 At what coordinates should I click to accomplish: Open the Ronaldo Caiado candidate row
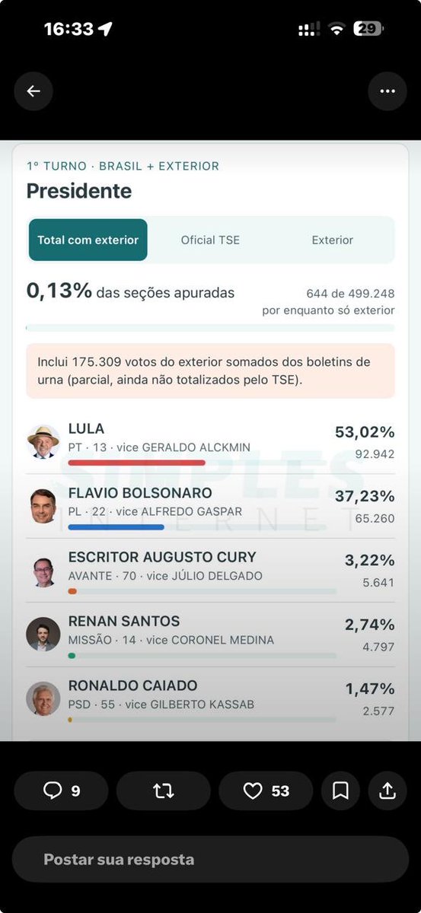pyautogui.click(x=211, y=698)
